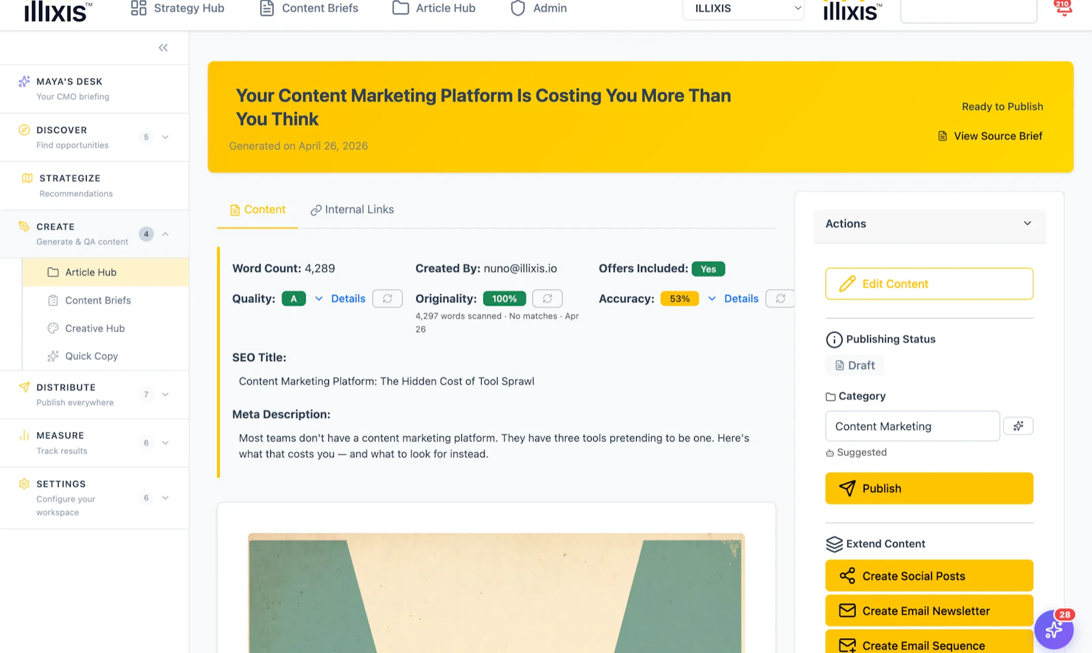The image size is (1092, 653).
Task: Open the ILLIXIS workspace dropdown
Action: tap(743, 9)
